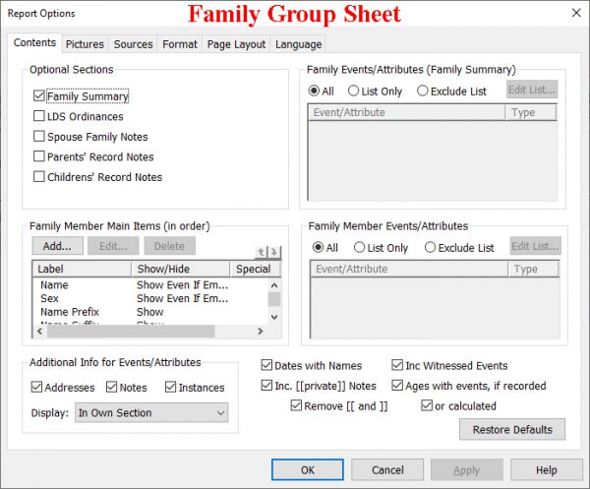Select List Only for Family Summary events
Screen dimensions: 590x489
click(x=354, y=92)
